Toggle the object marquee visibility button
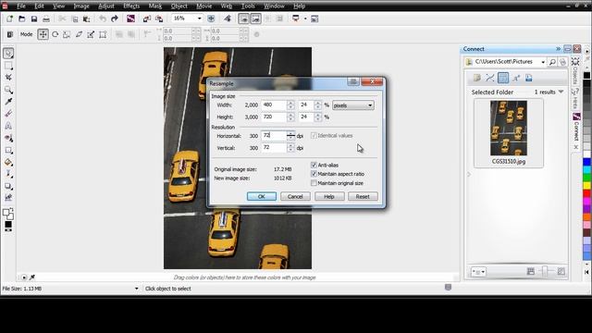 255,18
